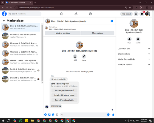Send quick response 'Sorry, it's not available.'
This screenshot has width=154, height=123.
tap(64, 100)
